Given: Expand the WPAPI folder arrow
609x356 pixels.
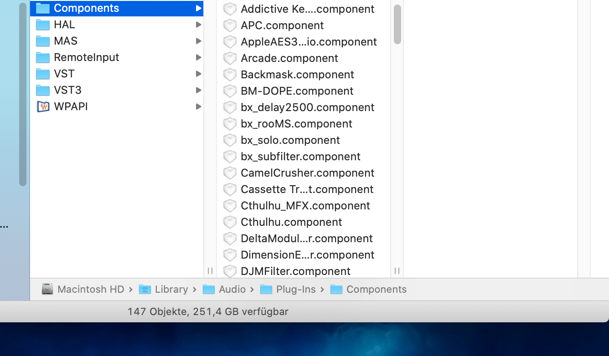Looking at the screenshot, I should click(x=198, y=107).
